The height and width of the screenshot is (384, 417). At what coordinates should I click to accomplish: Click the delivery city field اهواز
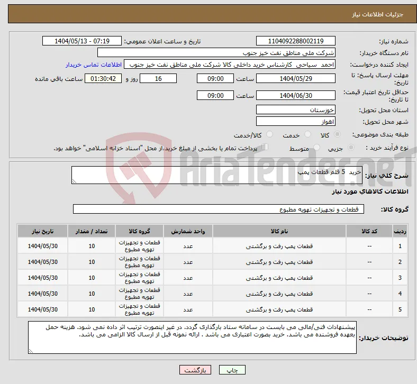295,121
